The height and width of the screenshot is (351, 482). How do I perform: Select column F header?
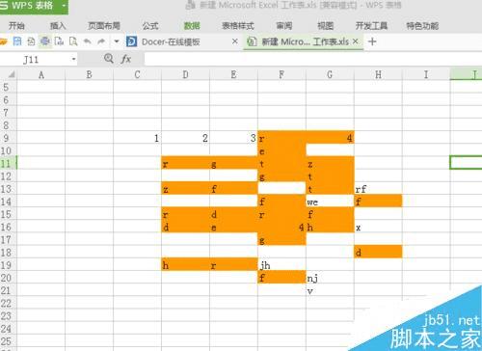pyautogui.click(x=281, y=75)
